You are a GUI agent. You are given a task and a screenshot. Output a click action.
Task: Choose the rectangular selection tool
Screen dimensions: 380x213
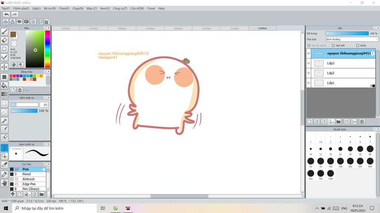(x=4, y=104)
